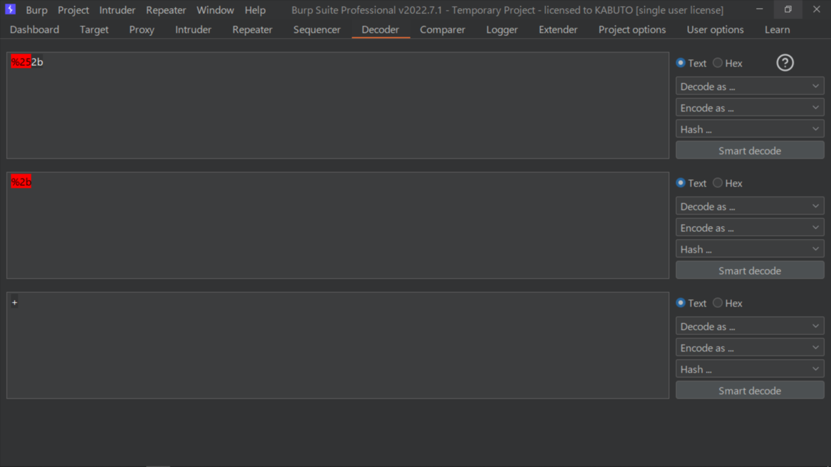831x467 pixels.
Task: Expand 'Decode as' dropdown for %2b panel
Action: tap(750, 206)
